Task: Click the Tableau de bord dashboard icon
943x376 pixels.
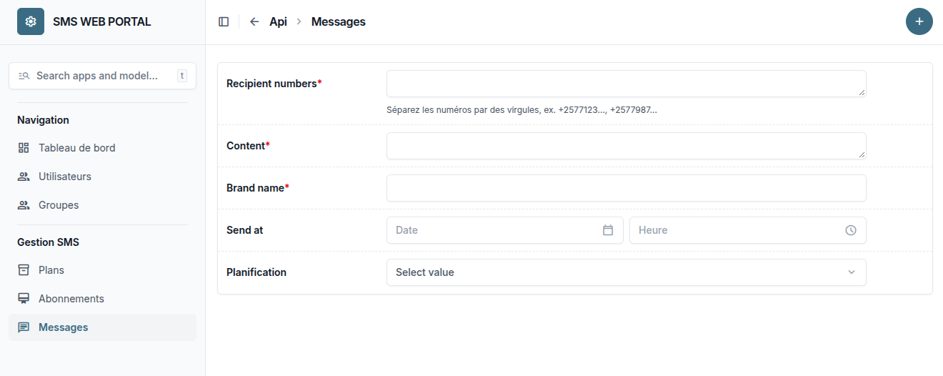Action: click(x=24, y=148)
